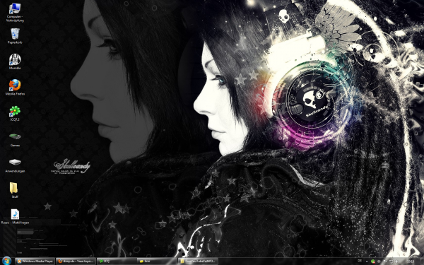
Task: Launch Mozilla Firefox from the desktop
Action: tap(15, 87)
